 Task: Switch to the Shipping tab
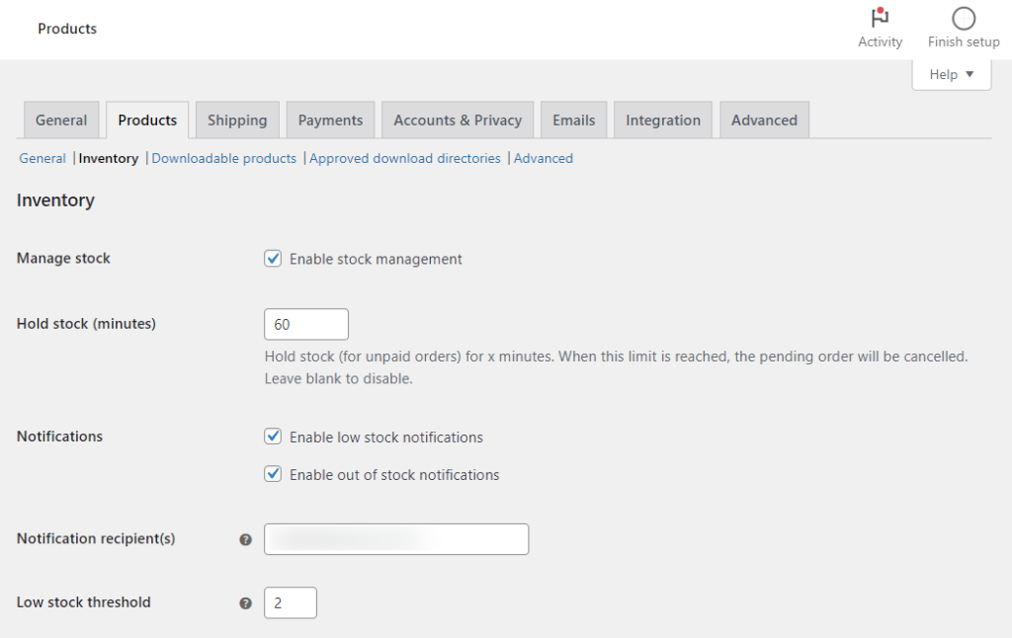point(237,119)
